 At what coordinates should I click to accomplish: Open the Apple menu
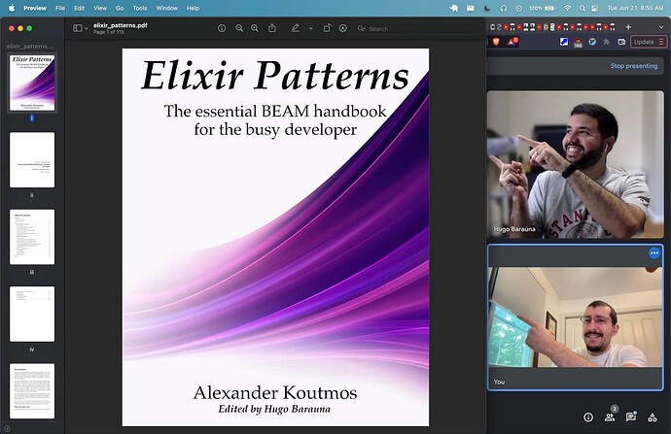coord(12,8)
